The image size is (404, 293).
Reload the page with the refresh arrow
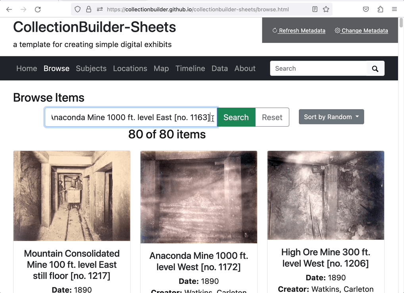coord(38,9)
